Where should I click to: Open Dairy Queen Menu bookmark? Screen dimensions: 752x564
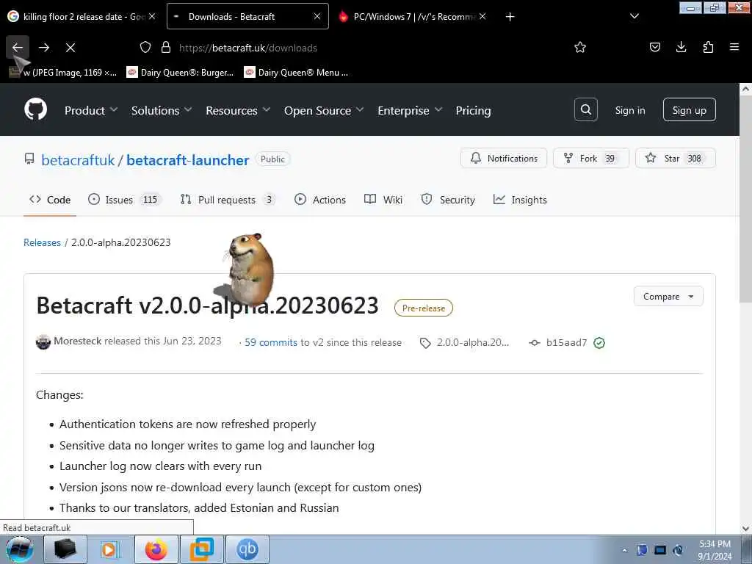pos(297,73)
